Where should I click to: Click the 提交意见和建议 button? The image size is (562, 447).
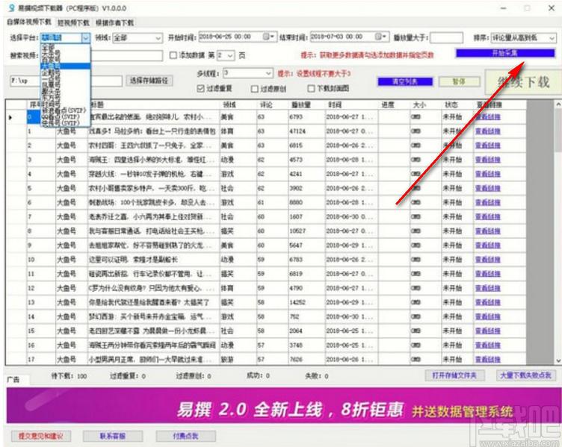coord(40,436)
